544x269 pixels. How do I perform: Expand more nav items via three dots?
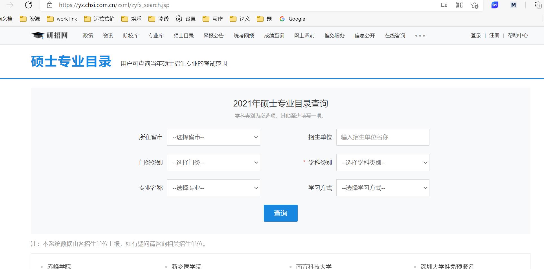click(x=420, y=36)
